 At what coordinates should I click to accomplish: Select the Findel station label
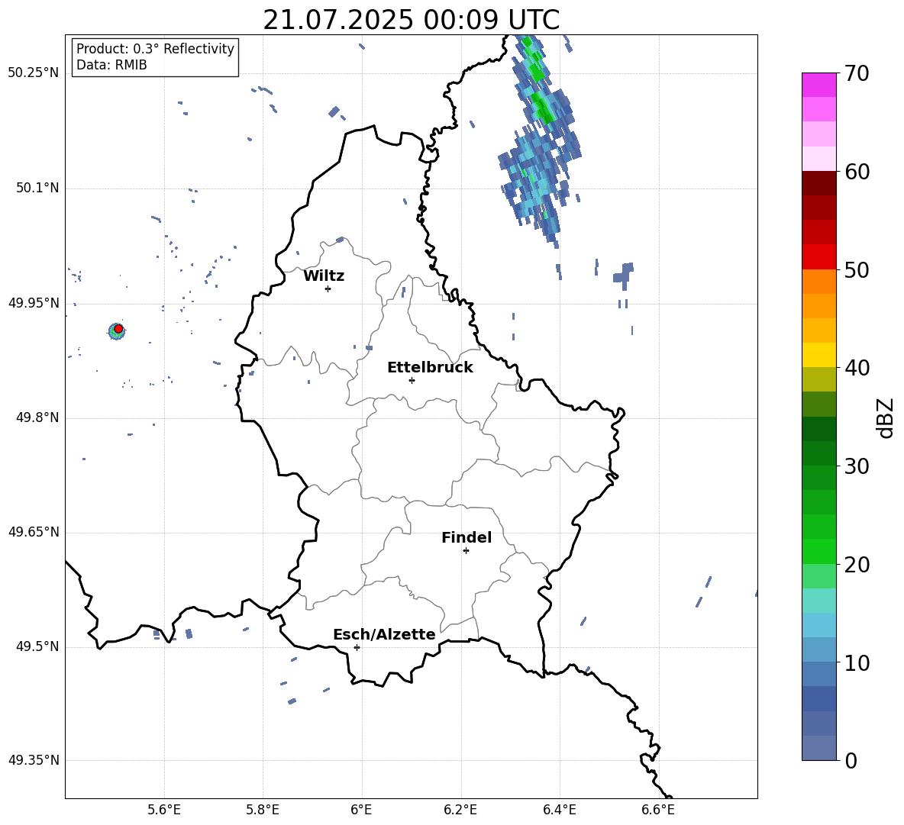[x=467, y=537]
